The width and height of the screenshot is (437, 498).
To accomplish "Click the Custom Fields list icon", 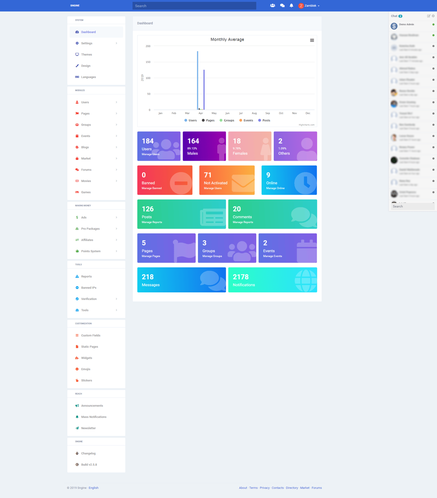I will pyautogui.click(x=77, y=335).
